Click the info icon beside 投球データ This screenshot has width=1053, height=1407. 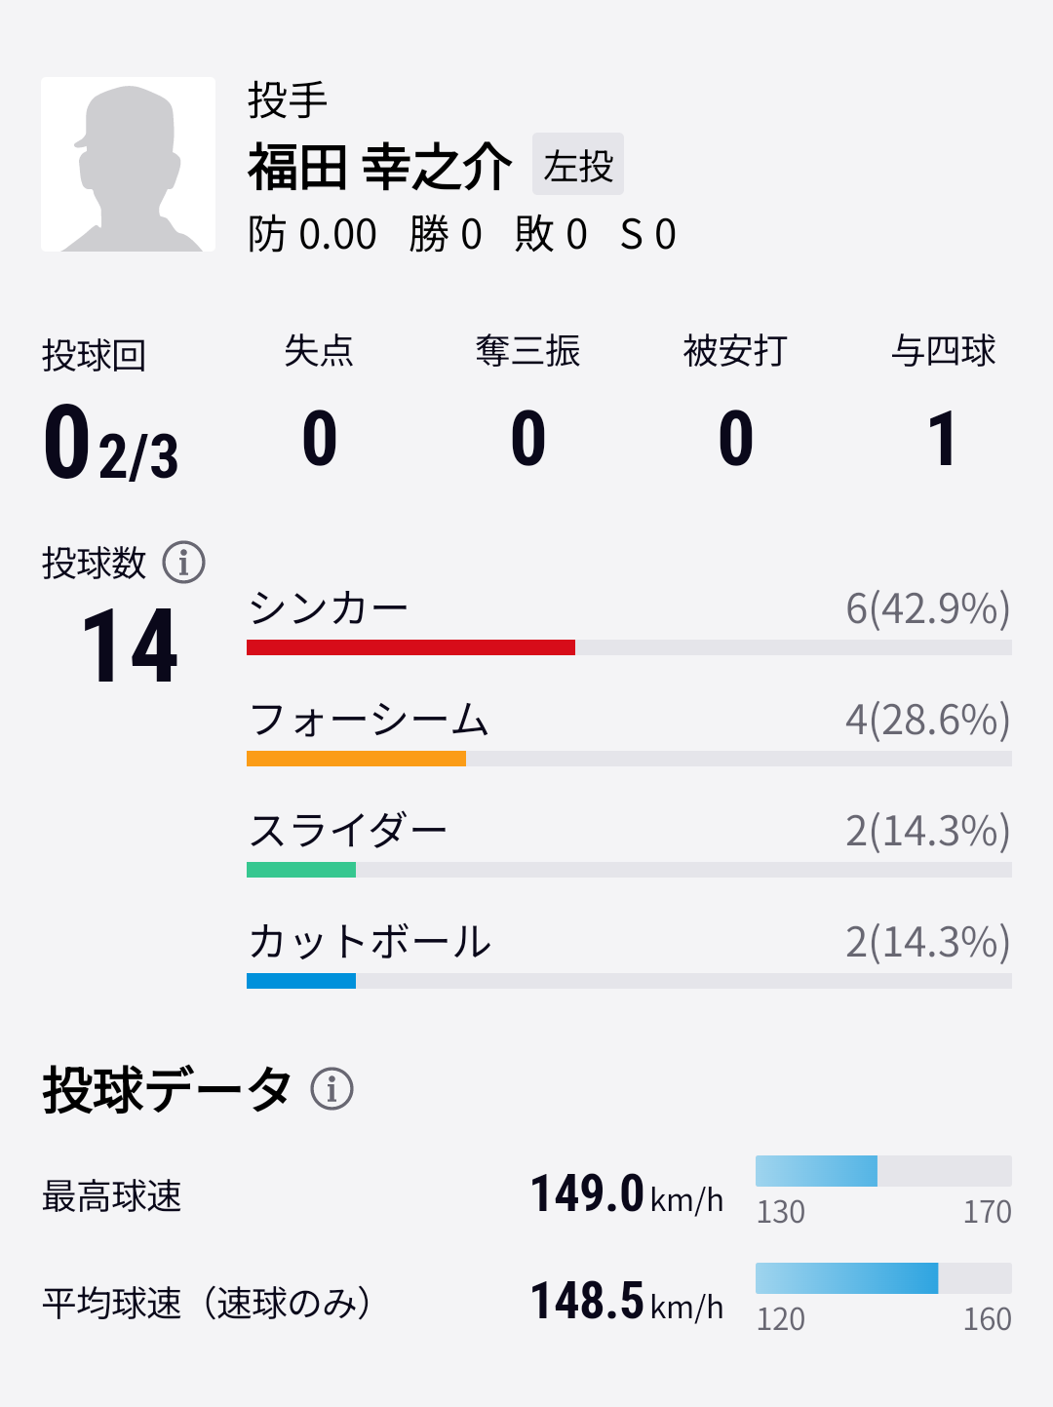coord(331,1088)
